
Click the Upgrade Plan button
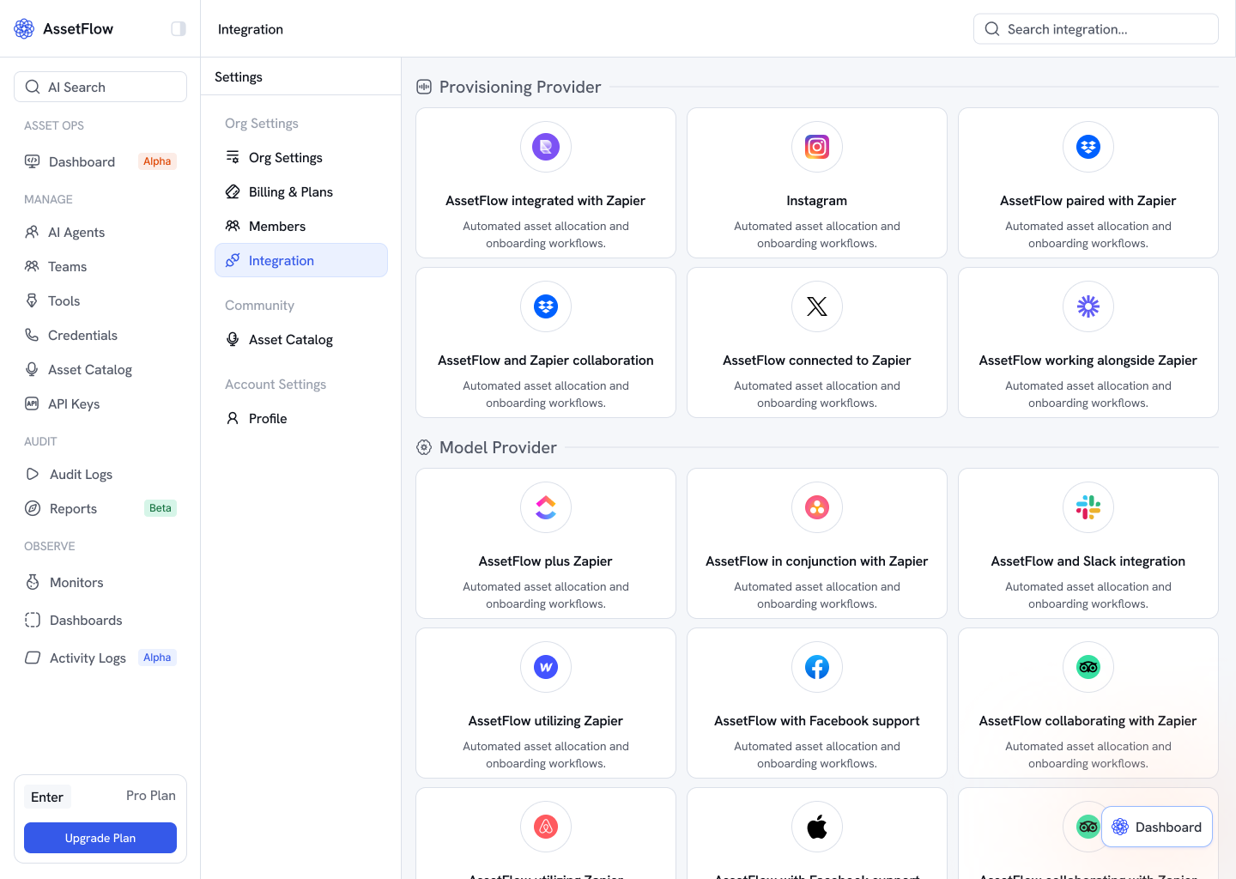(100, 838)
